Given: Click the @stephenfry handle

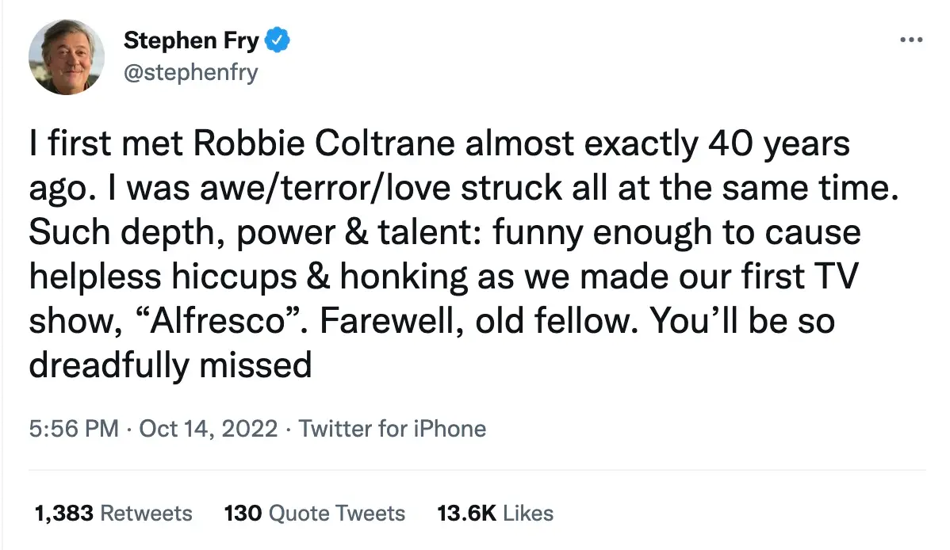Looking at the screenshot, I should [190, 71].
